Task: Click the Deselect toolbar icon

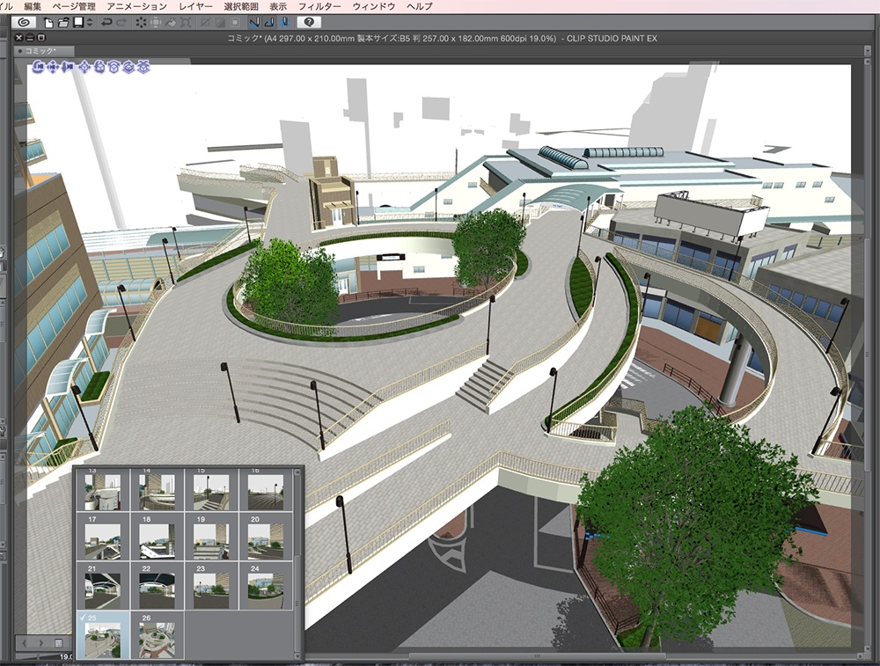Action: [x=205, y=23]
